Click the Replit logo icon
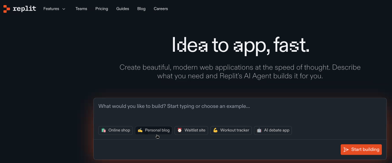This screenshot has width=392, height=163. tap(6, 9)
